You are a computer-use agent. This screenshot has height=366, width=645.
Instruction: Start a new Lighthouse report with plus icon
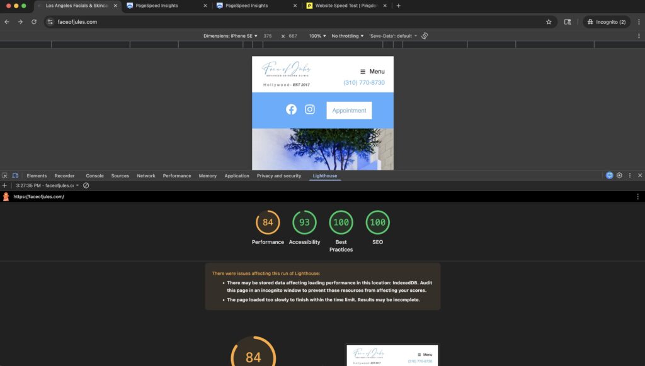5,186
